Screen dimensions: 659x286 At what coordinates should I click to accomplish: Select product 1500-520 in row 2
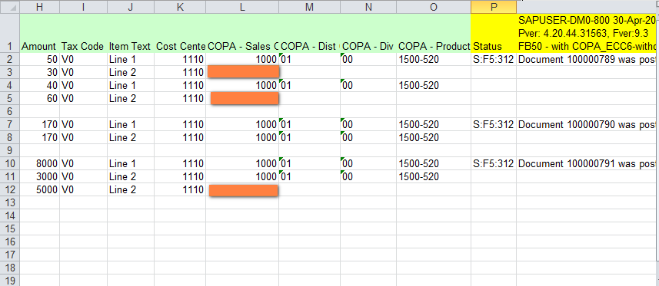(x=434, y=60)
